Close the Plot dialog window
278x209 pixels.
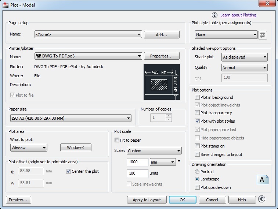(x=268, y=3)
